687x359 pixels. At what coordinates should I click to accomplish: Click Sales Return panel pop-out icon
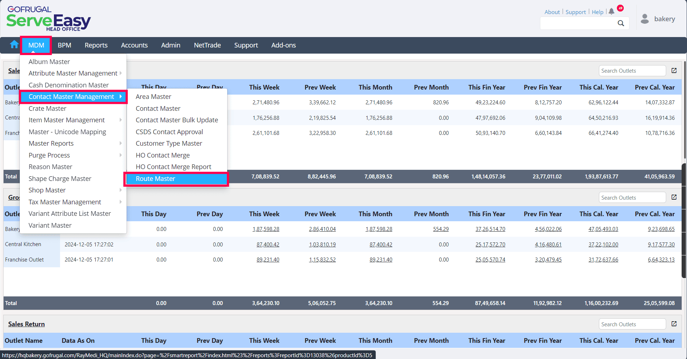674,324
